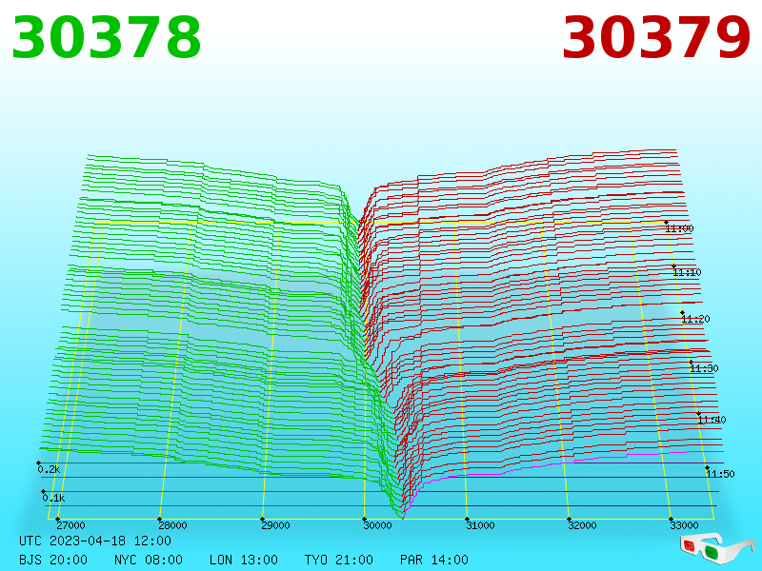
Task: Click the 33000 price axis label
Action: coord(684,525)
